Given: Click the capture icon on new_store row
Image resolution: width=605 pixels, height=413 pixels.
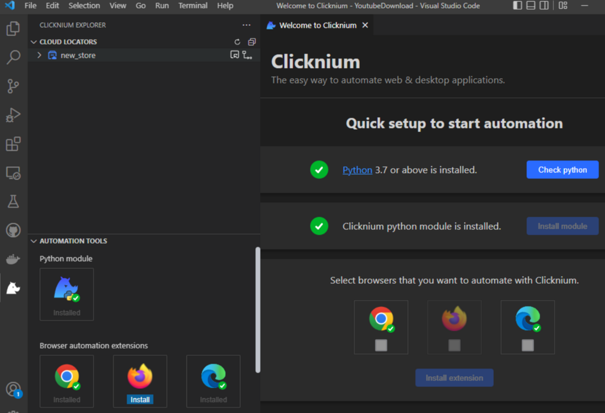Looking at the screenshot, I should click(234, 54).
